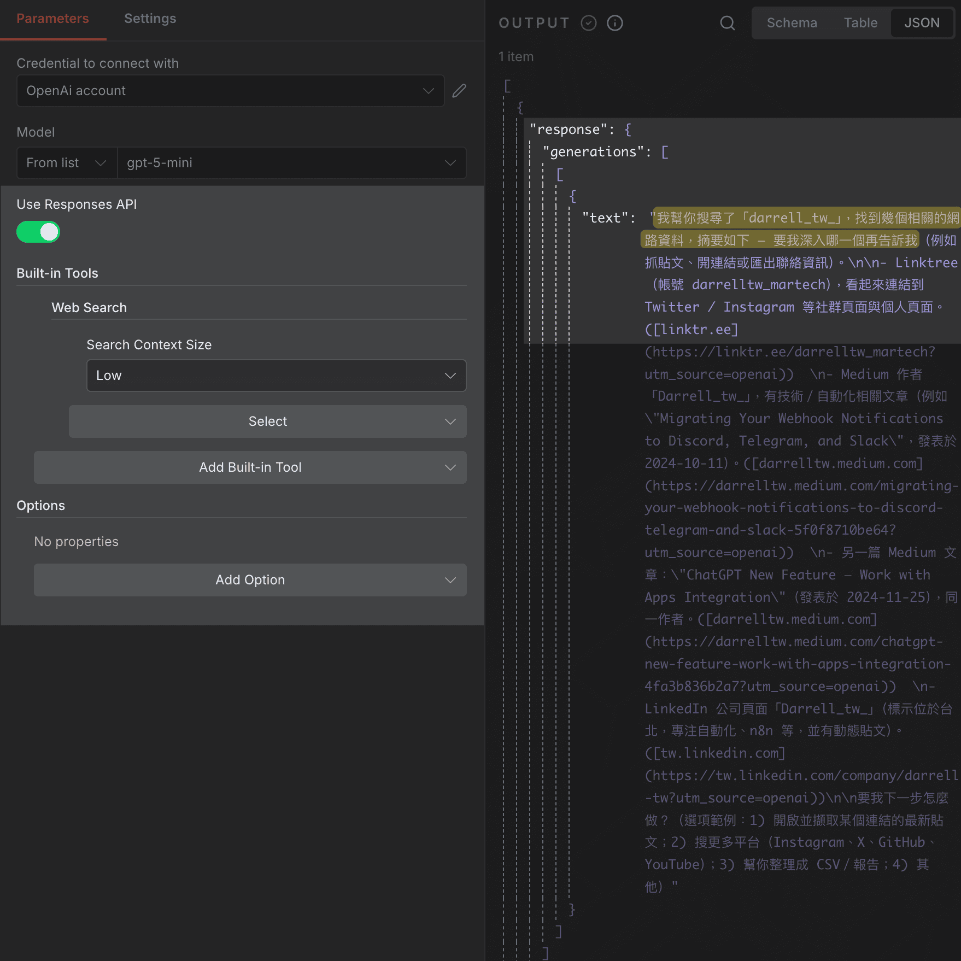Click the highlighted text in the JSON output
The image size is (961, 961).
793,230
